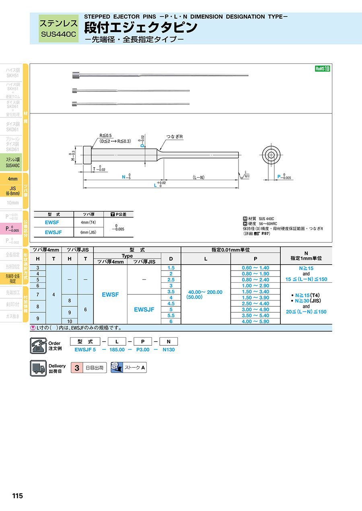Choose the JIS (6·8mm) flange option

pyautogui.click(x=12, y=191)
